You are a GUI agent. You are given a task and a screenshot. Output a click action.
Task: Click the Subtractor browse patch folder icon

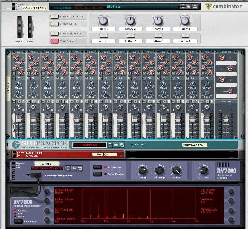point(116,145)
